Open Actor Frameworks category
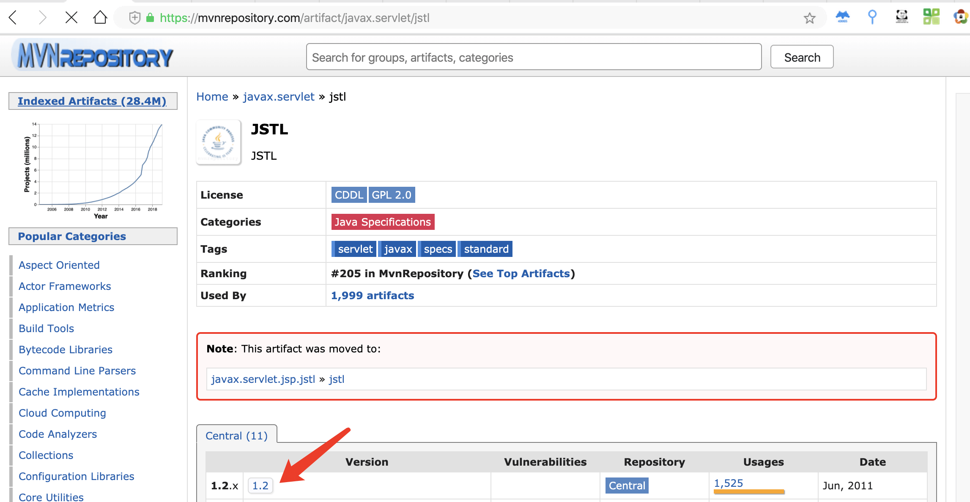The height and width of the screenshot is (502, 970). pos(65,286)
